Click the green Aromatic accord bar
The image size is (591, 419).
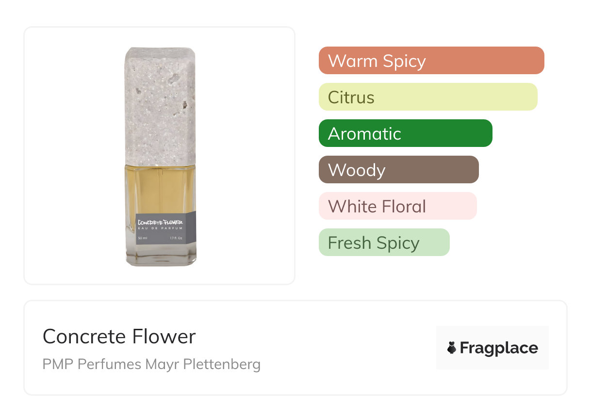(x=405, y=133)
